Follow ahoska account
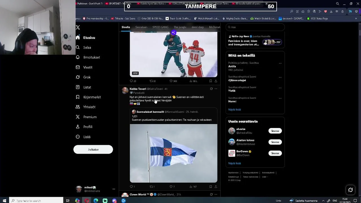This screenshot has width=361, height=203. 275,131
